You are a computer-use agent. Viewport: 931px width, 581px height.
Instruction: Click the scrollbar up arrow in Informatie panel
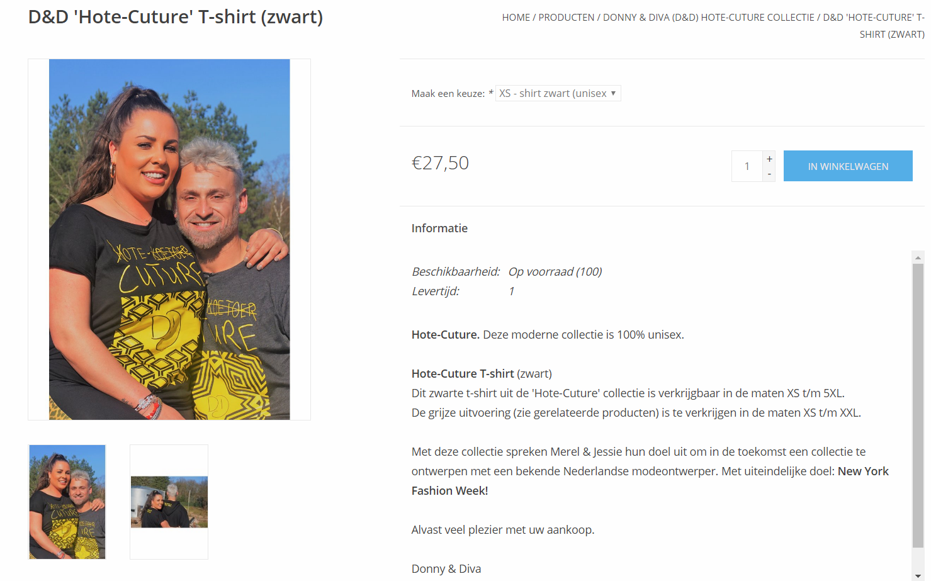pyautogui.click(x=918, y=257)
